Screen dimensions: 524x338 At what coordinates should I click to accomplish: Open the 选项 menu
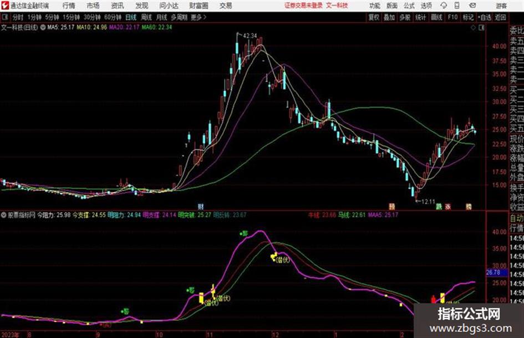426,6
